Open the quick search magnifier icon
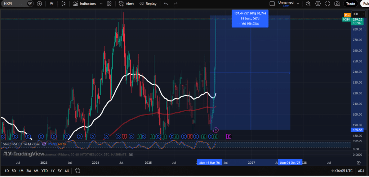The image size is (369, 177). coord(308,4)
